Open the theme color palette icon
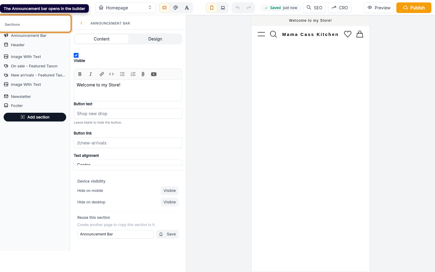Image resolution: width=435 pixels, height=272 pixels. pos(176,8)
